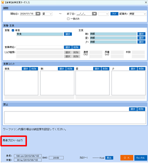The image size is (148, 163).
Task: Click 選択 for 昼 meal comment
Action: (x=97, y=69)
